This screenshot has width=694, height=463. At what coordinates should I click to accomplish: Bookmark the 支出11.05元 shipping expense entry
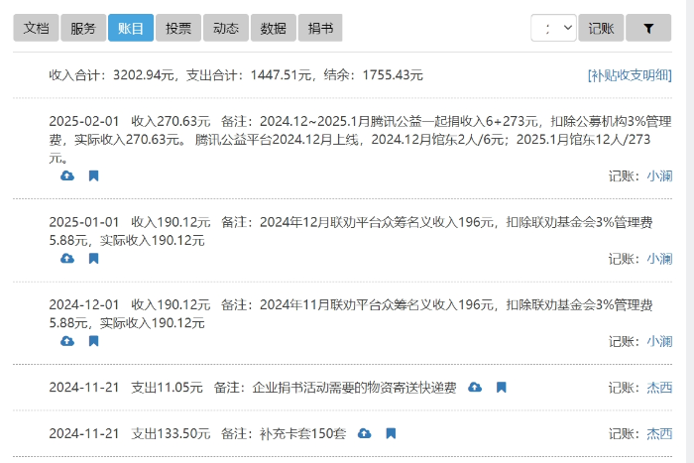tap(502, 387)
